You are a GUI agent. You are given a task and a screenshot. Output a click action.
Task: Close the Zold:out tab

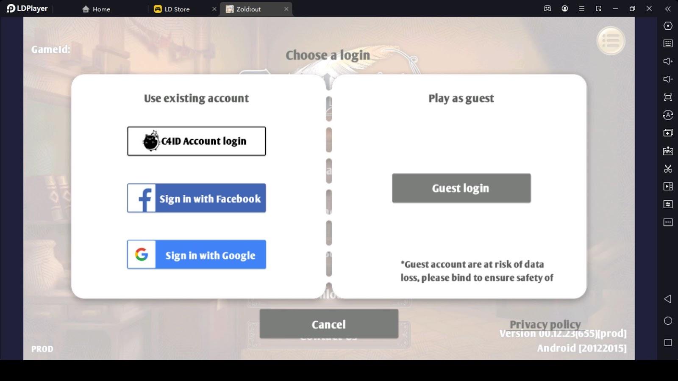(x=286, y=9)
